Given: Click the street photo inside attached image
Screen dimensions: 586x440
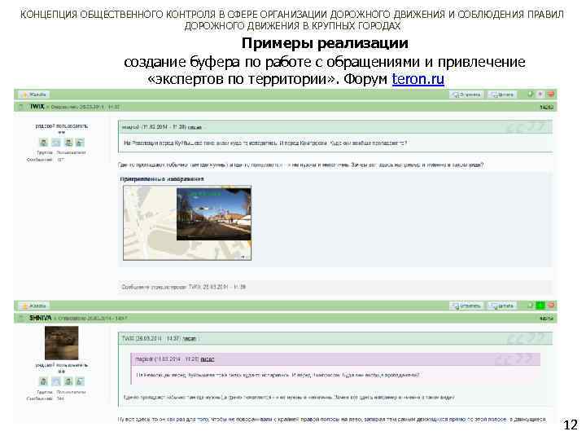Looking at the screenshot, I should (214, 214).
